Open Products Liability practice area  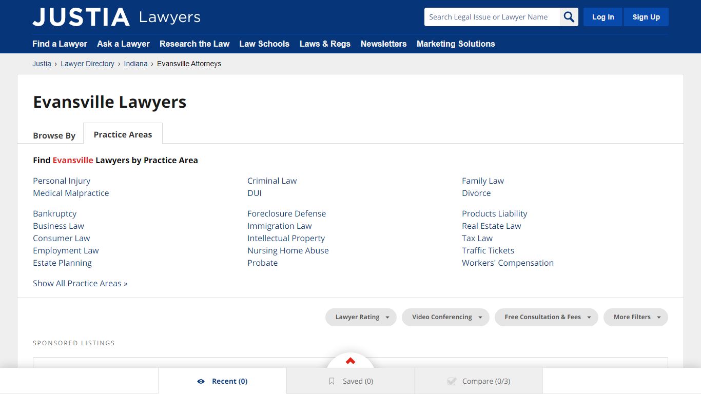tap(494, 213)
